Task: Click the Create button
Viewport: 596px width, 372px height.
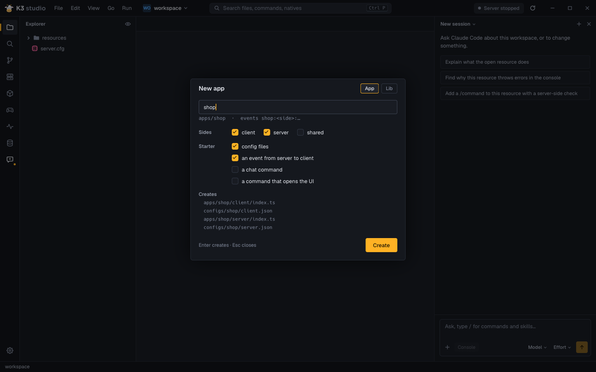Action: (x=381, y=245)
